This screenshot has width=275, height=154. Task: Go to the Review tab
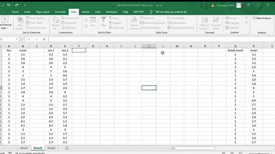click(x=86, y=12)
